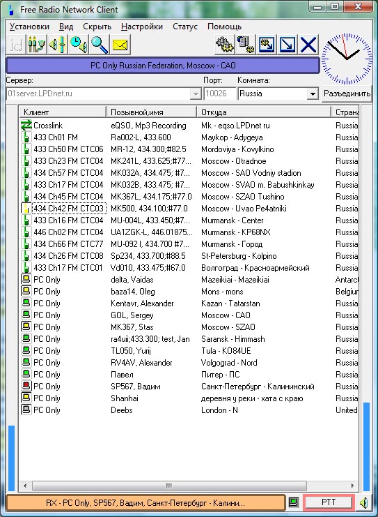This screenshot has height=517, width=378.
Task: Expand the Комната Russia dropdown
Action: [x=313, y=93]
